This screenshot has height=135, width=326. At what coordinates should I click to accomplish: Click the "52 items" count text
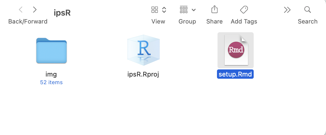click(51, 82)
